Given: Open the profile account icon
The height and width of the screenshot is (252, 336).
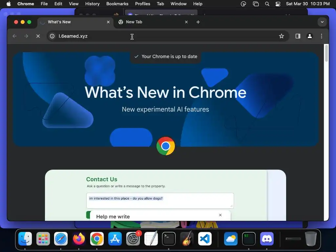Looking at the screenshot, I should tap(310, 36).
